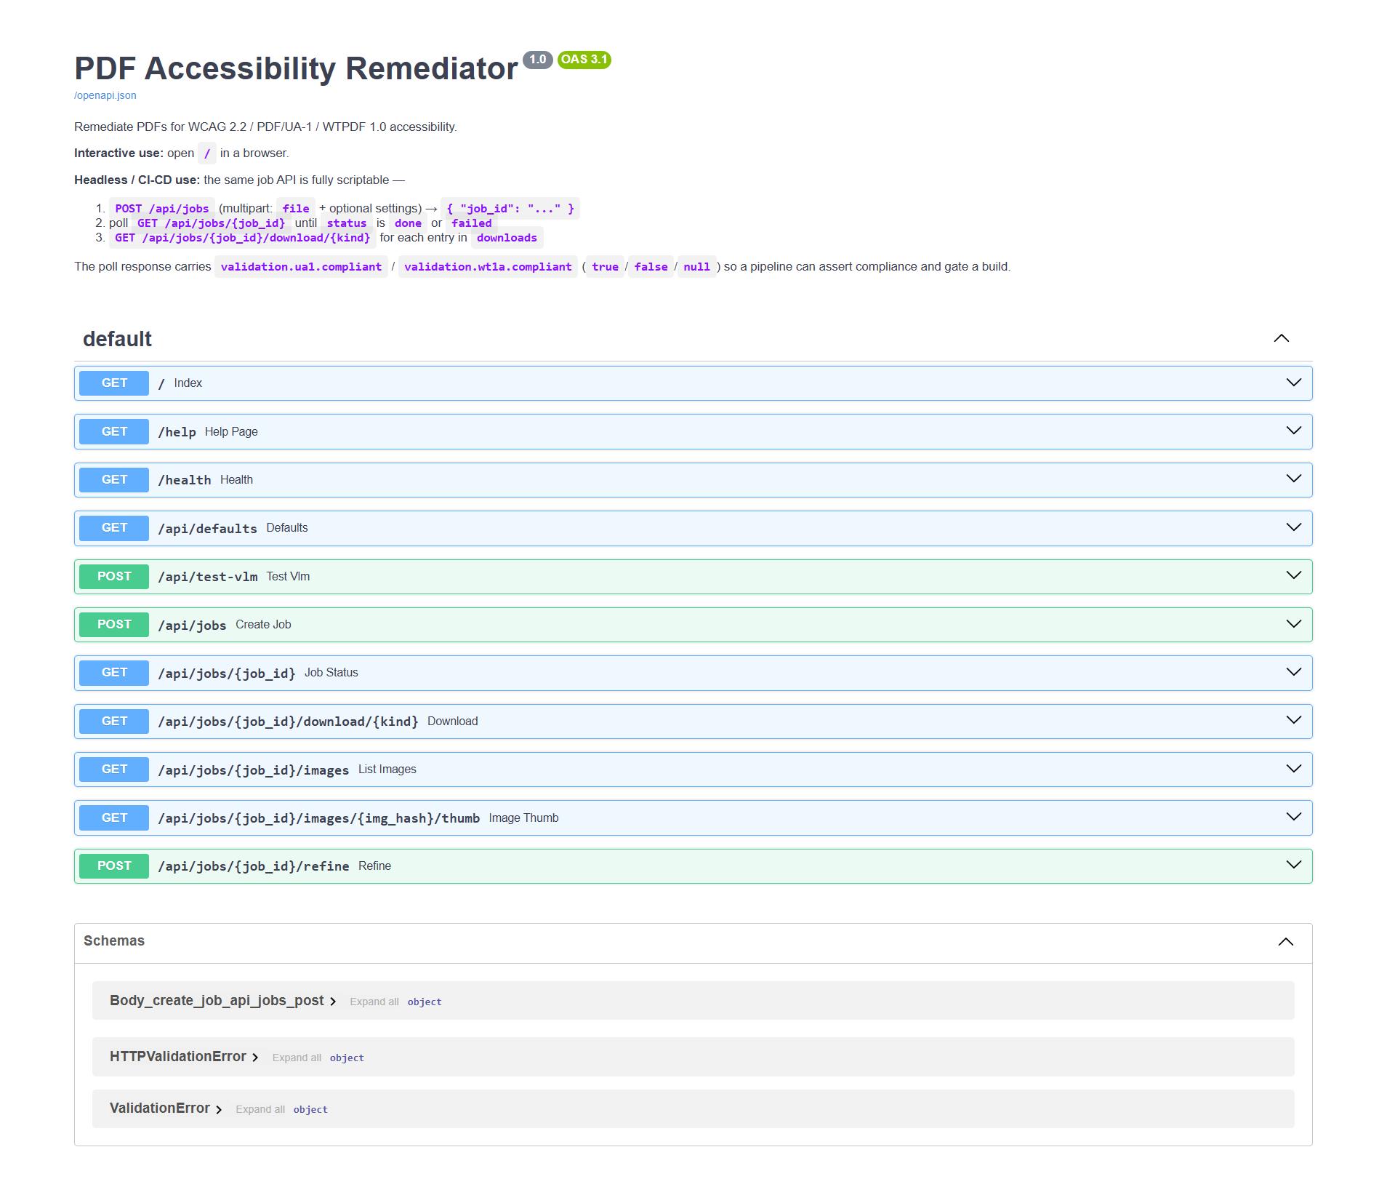
Task: Click GET badge for Download endpoint
Action: [114, 722]
